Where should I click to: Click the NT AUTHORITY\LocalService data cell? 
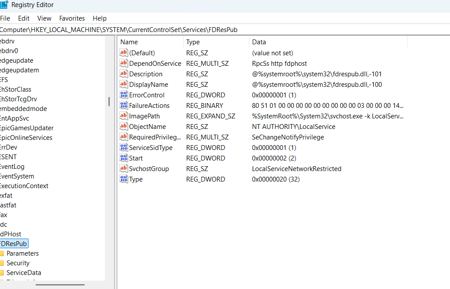[294, 126]
